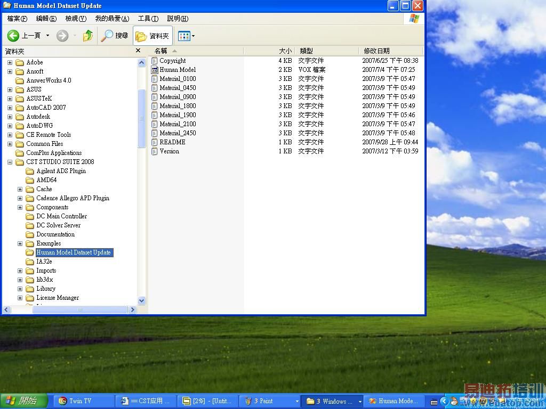Click the lib3dx folder icon
The height and width of the screenshot is (409, 546).
coord(30,280)
